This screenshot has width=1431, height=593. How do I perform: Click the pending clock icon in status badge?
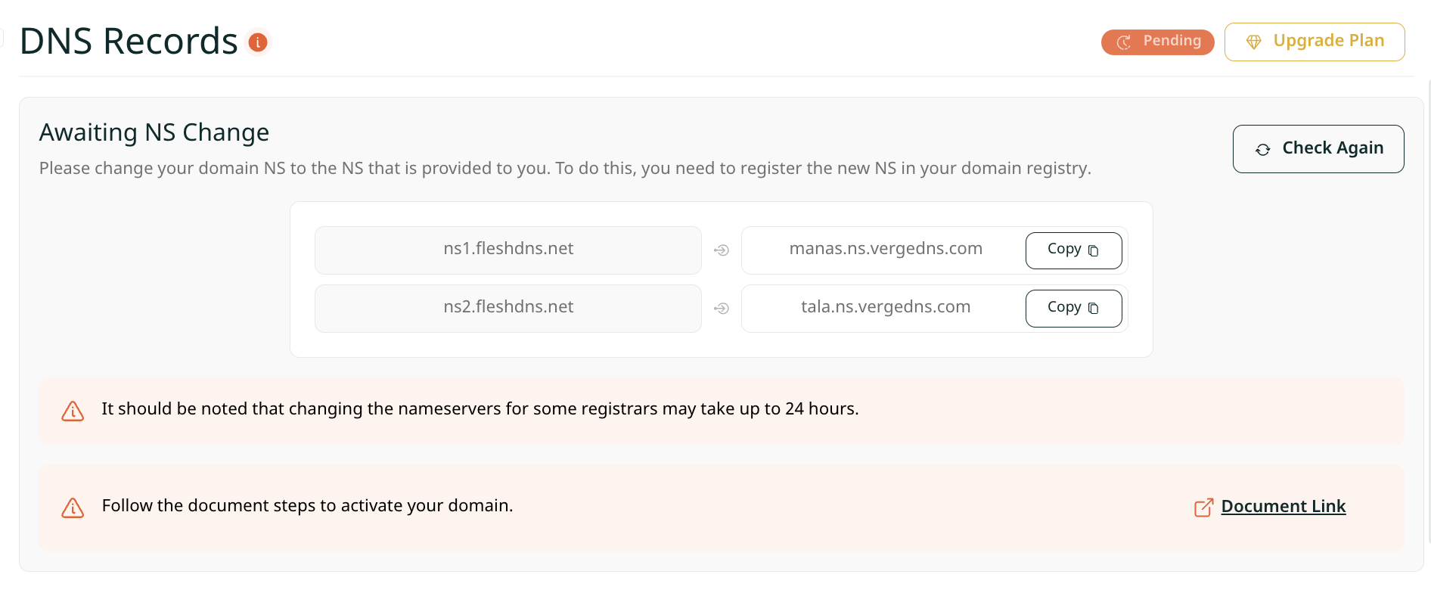click(x=1124, y=42)
